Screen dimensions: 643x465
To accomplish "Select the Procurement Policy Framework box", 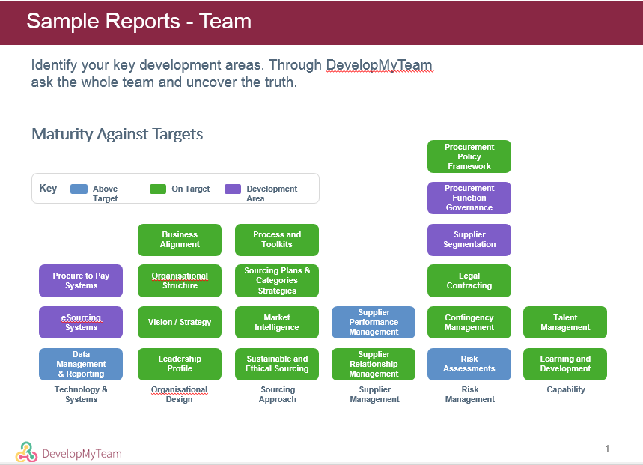I will (469, 156).
